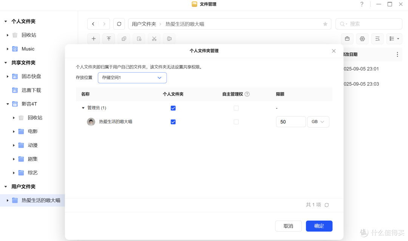Screen dimensions: 408x241
Task: Click the personal 回收站 trash icon
Action: pos(15,35)
